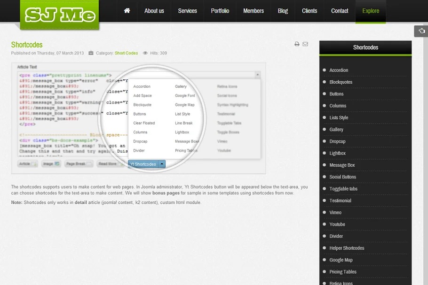Click the Page Break editor button

pos(78,164)
